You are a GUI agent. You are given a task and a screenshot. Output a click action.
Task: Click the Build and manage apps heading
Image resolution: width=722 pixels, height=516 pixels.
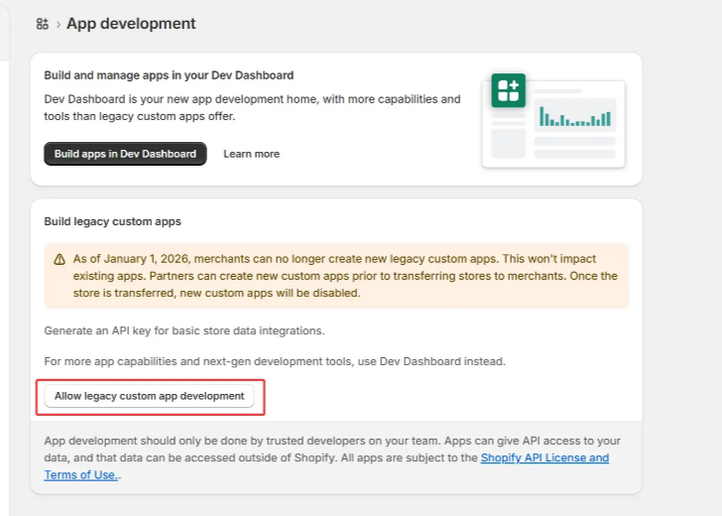[169, 74]
